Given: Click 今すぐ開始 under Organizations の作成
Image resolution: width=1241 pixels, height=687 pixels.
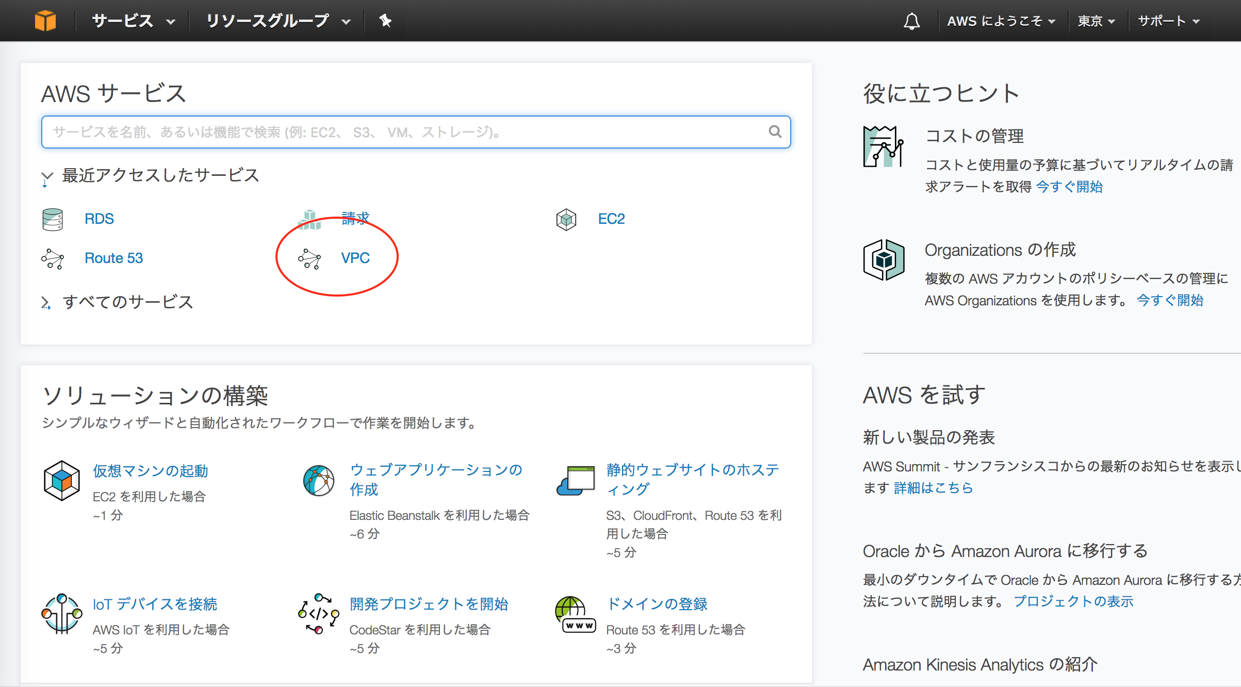Looking at the screenshot, I should 1170,300.
